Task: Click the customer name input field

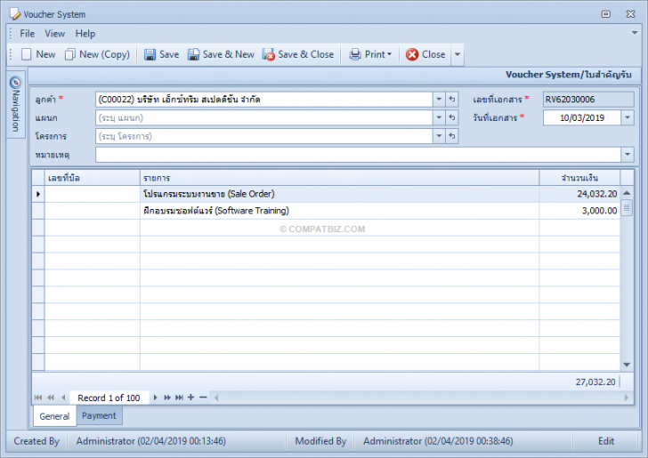Action: (x=264, y=100)
